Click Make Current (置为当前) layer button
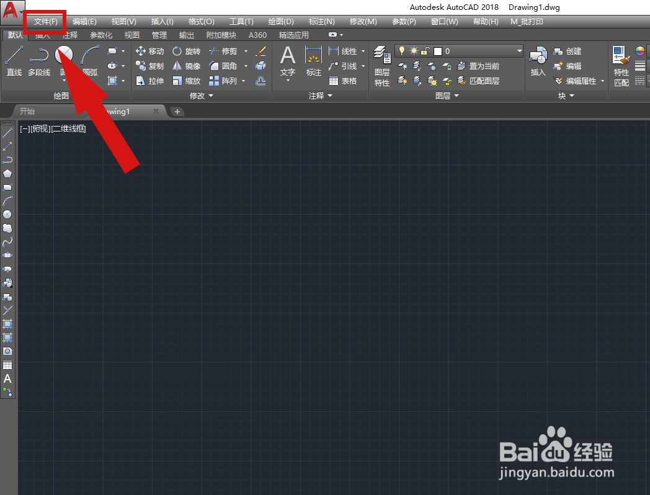The image size is (650, 495). (478, 66)
